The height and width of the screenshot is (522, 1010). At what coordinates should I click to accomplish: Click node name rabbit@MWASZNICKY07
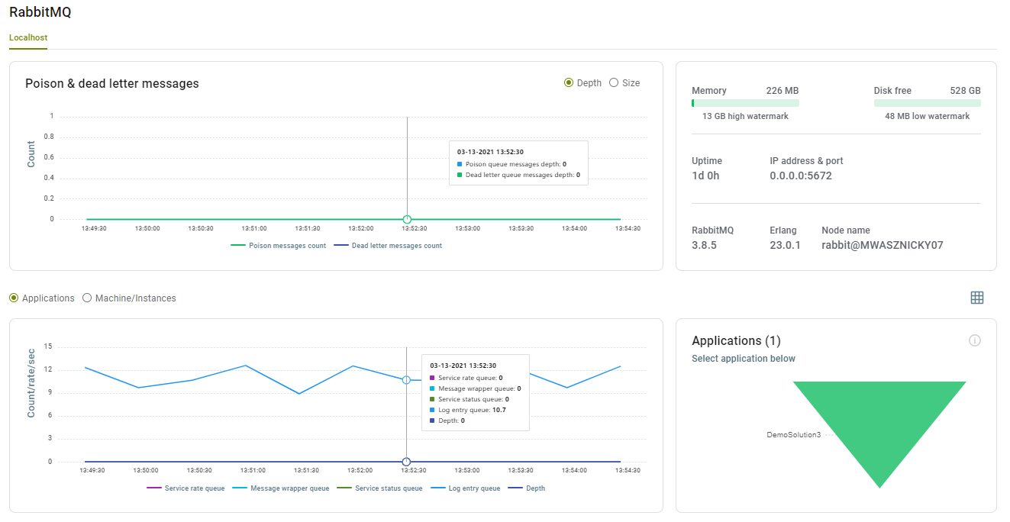coord(883,245)
